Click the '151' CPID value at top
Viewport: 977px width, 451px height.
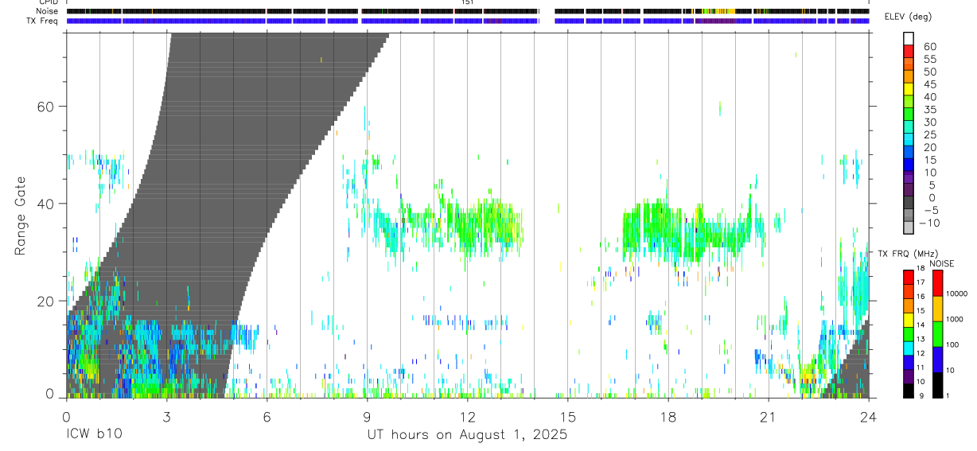pyautogui.click(x=467, y=3)
